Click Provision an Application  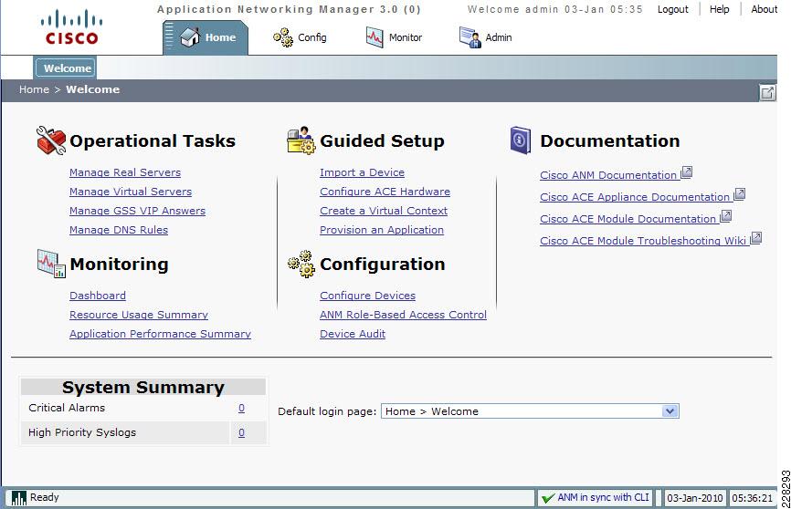tap(382, 230)
